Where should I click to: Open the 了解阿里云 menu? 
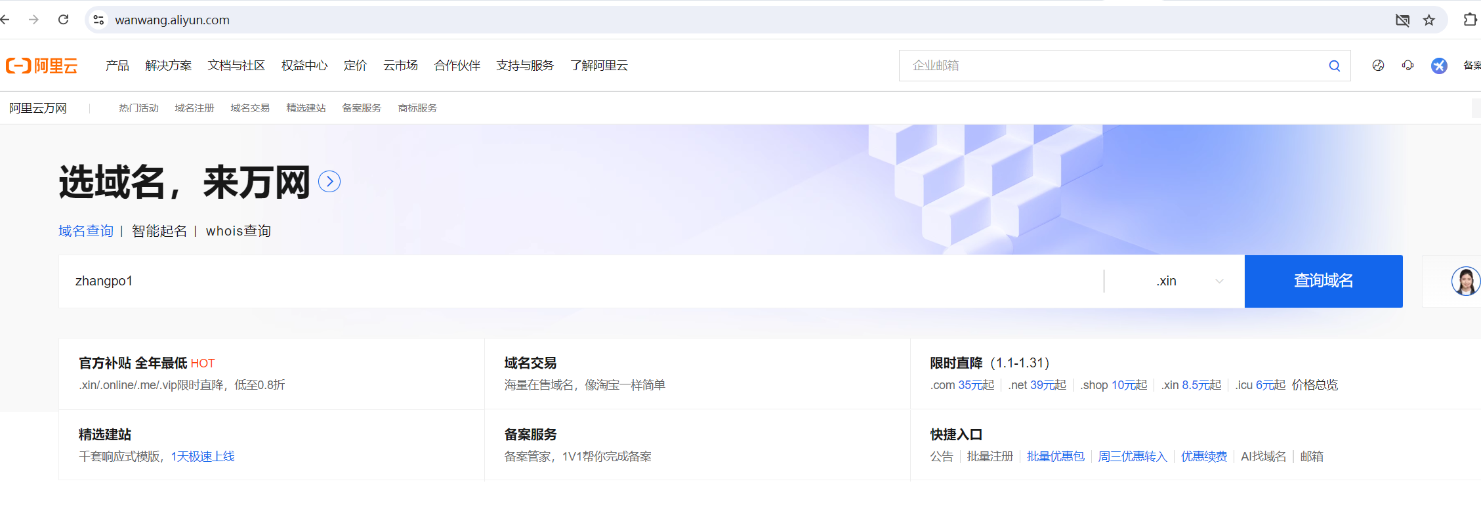click(599, 66)
